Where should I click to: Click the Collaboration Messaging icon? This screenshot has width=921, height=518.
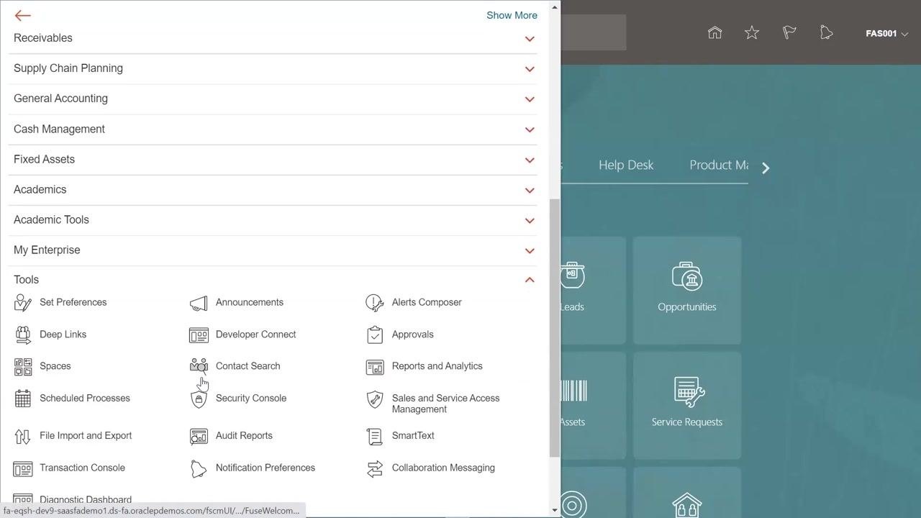[x=375, y=468]
